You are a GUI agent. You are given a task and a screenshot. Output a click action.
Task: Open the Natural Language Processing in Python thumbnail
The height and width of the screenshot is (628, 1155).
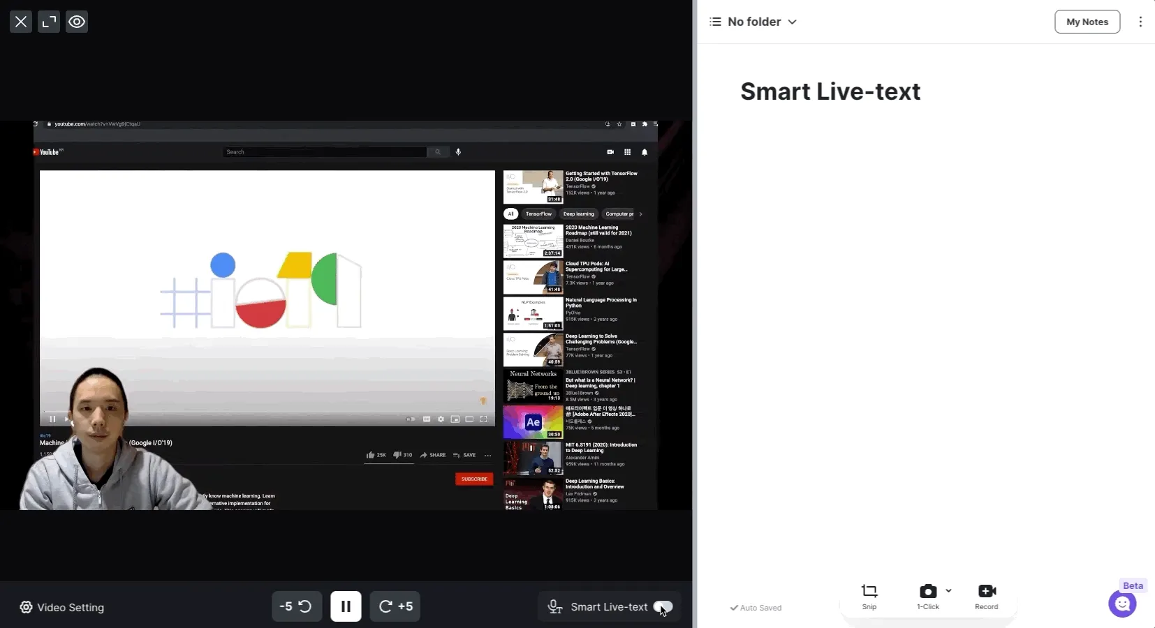tap(533, 313)
